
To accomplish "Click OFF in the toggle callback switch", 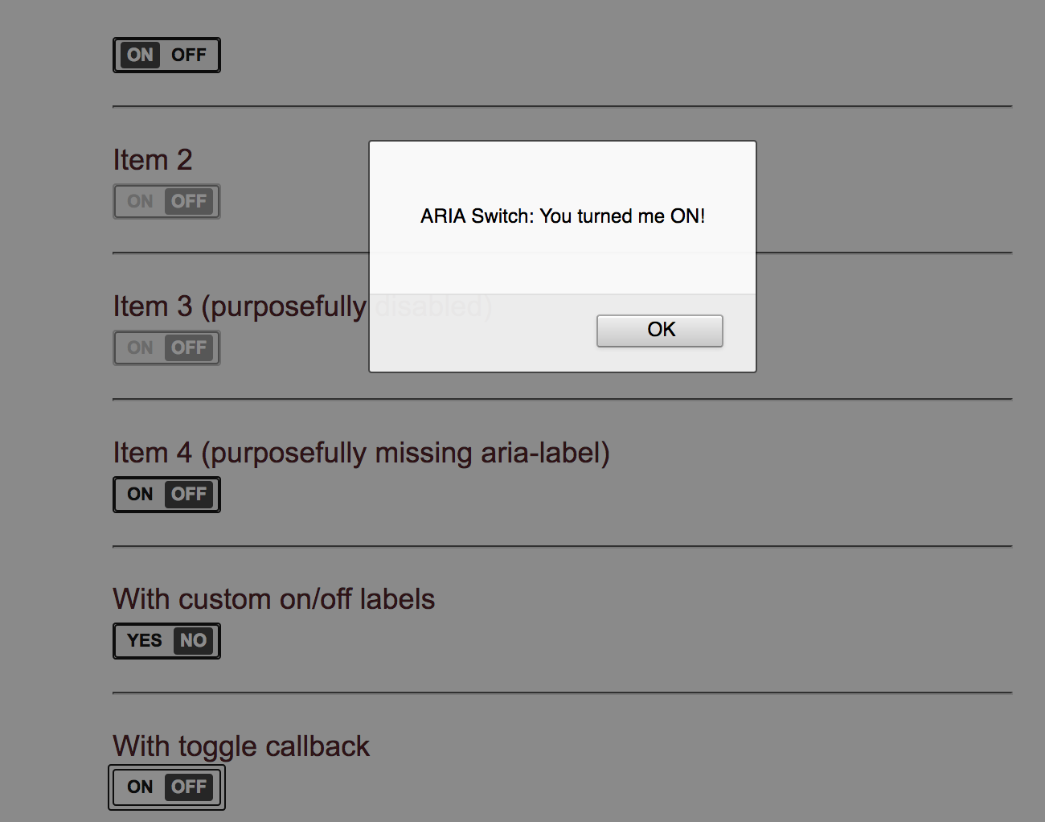I will [189, 787].
